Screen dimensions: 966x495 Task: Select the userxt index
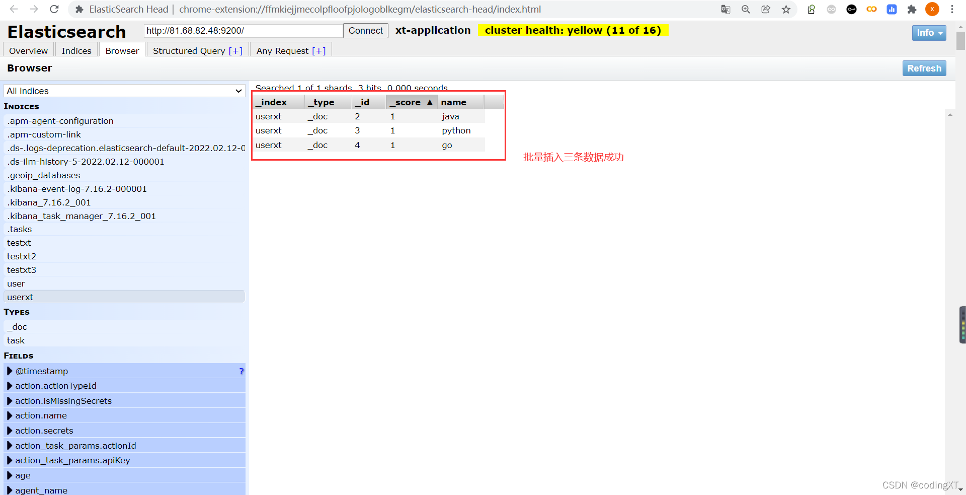click(124, 297)
